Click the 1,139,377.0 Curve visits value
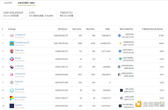168x110 pixels. 106,98
